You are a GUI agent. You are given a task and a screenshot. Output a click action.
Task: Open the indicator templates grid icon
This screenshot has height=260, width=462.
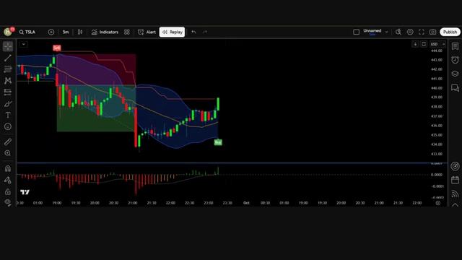point(127,32)
